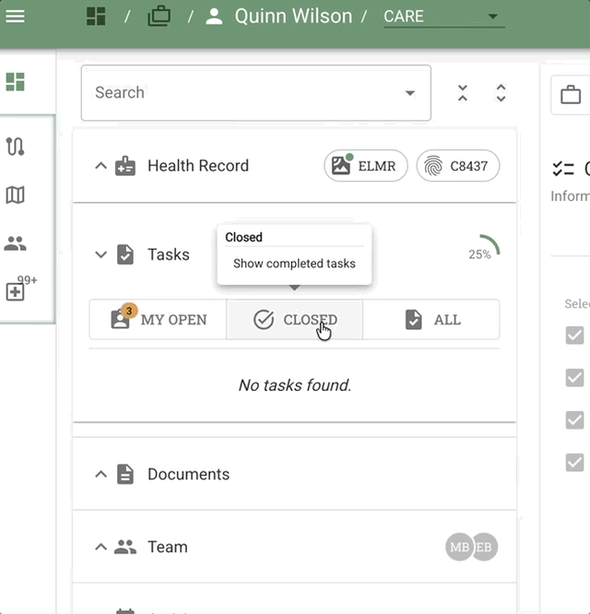Collapse all sections icon
590x614 pixels.
coord(463,93)
